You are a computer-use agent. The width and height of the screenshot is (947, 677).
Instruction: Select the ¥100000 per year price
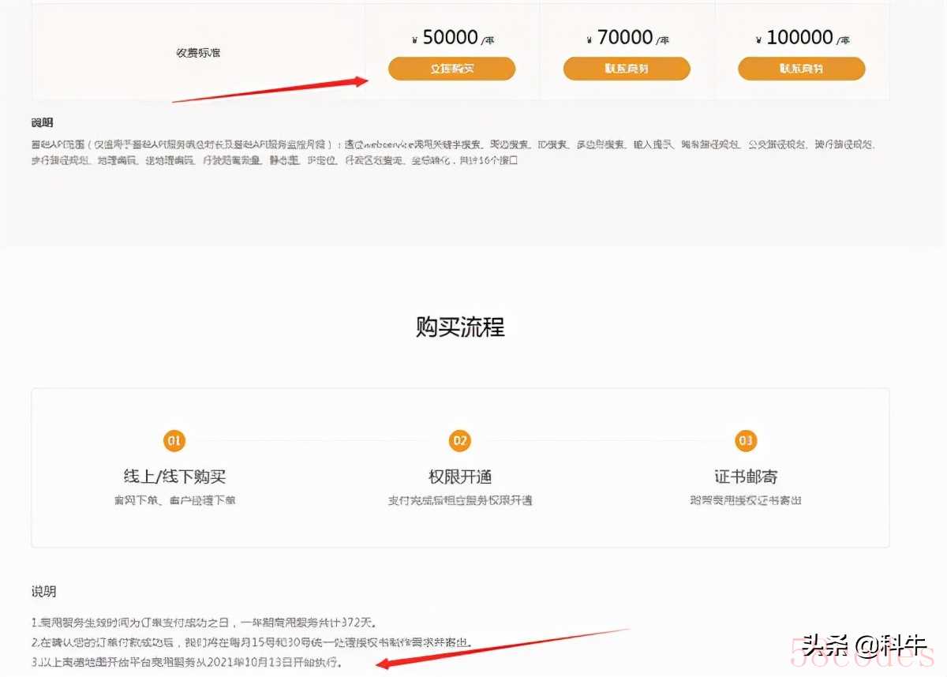(x=801, y=38)
